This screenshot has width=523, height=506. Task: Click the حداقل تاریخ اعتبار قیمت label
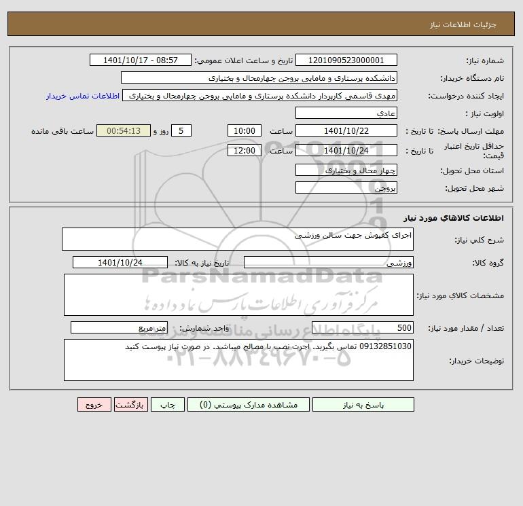[x=474, y=151]
